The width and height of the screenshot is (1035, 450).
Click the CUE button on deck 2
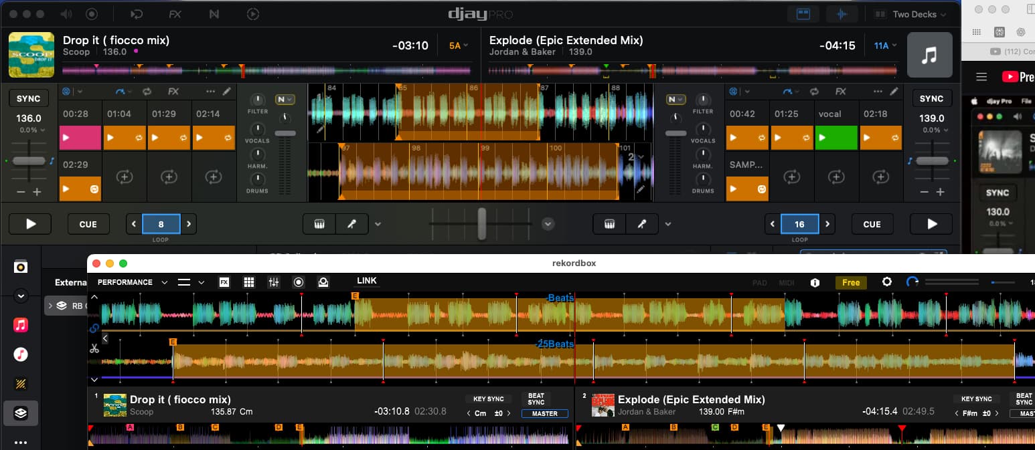point(872,224)
